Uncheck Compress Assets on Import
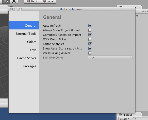Screen dimensions: 148x120 pyautogui.click(x=90, y=35)
